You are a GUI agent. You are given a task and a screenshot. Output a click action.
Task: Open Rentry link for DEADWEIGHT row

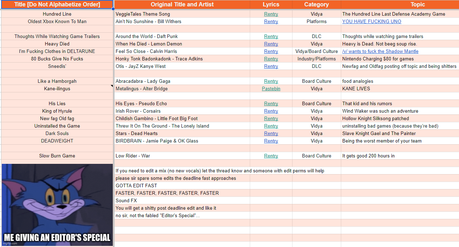click(271, 141)
